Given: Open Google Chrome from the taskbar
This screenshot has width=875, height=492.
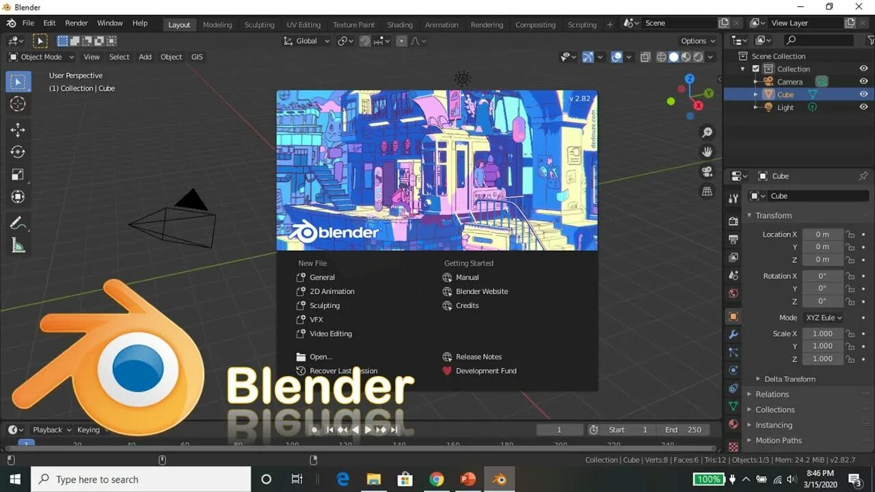Looking at the screenshot, I should [436, 479].
